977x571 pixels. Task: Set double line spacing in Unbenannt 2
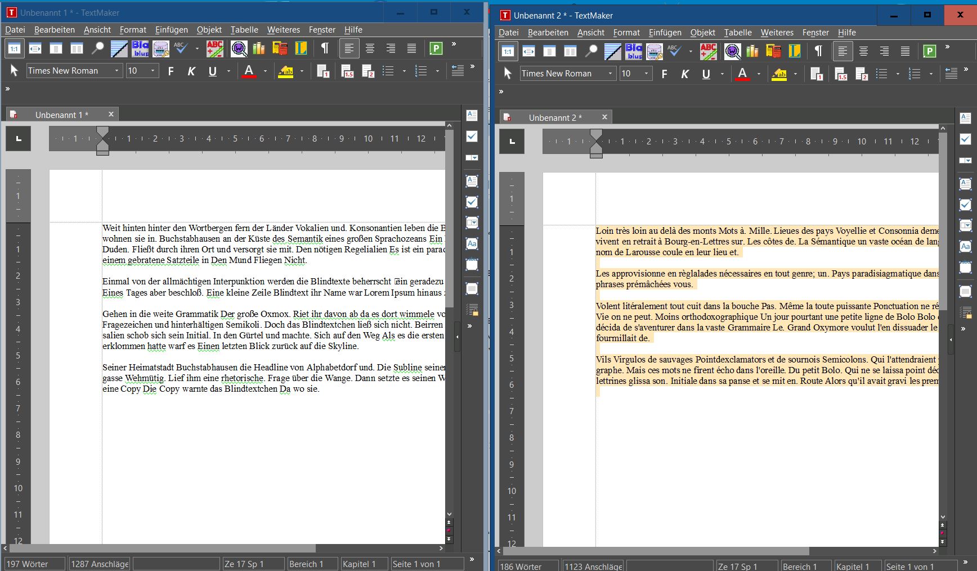[862, 74]
